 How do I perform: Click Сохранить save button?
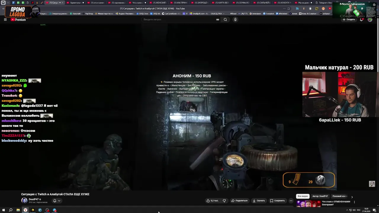pos(277,201)
